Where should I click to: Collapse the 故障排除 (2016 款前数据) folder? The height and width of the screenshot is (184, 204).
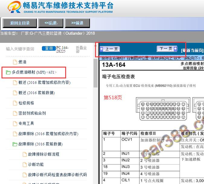[40, 144]
